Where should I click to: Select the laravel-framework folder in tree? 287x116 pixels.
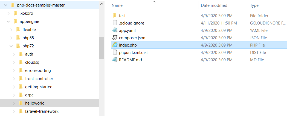[x=42, y=111]
